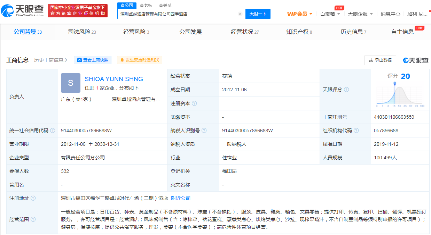Open help icon next to 经营范围
The image size is (431, 235).
pyautogui.click(x=33, y=219)
